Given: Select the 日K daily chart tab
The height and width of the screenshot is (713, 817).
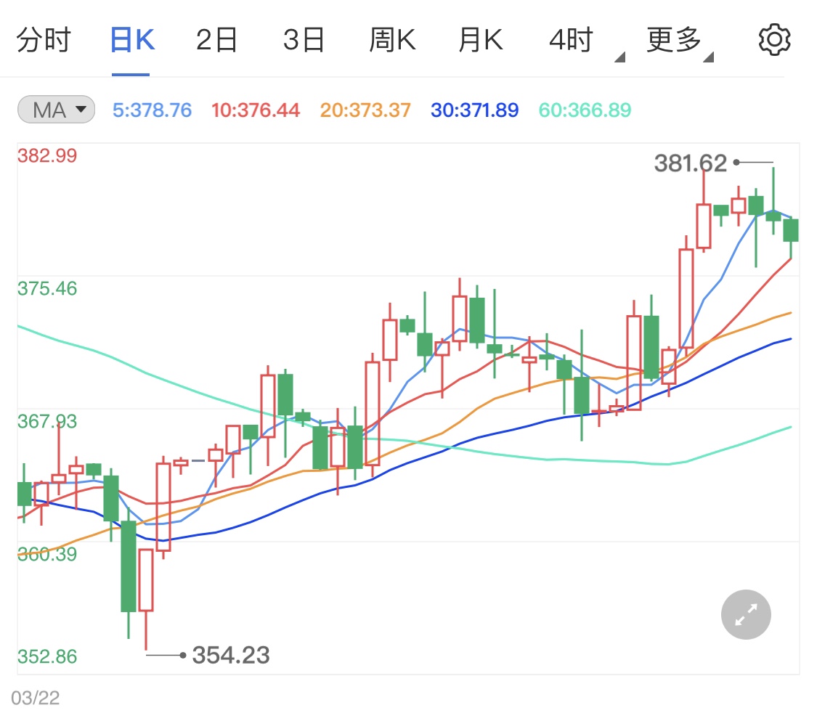Looking at the screenshot, I should [x=132, y=40].
